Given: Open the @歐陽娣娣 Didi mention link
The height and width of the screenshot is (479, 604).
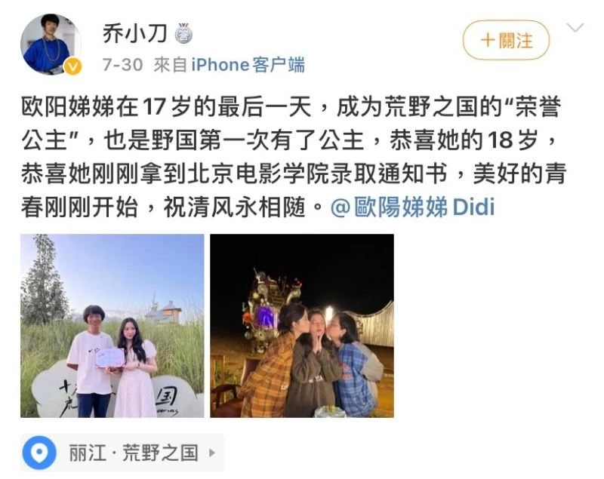Looking at the screenshot, I should pos(412,207).
